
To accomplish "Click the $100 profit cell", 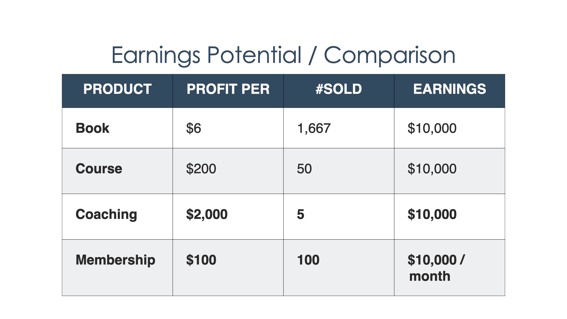I will click(x=228, y=267).
